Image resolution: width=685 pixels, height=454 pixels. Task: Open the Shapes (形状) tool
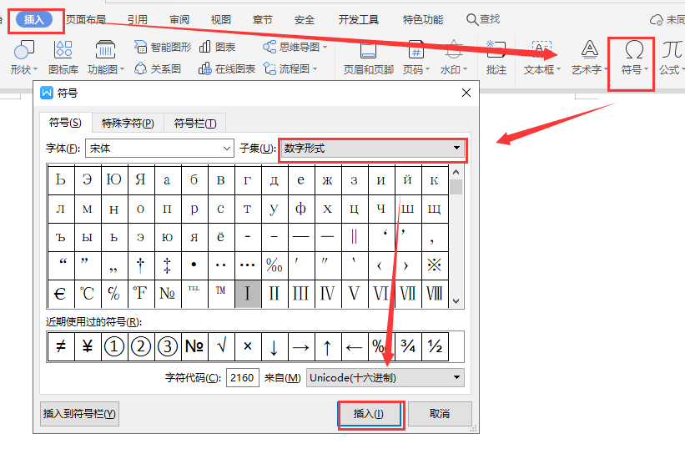[24, 58]
